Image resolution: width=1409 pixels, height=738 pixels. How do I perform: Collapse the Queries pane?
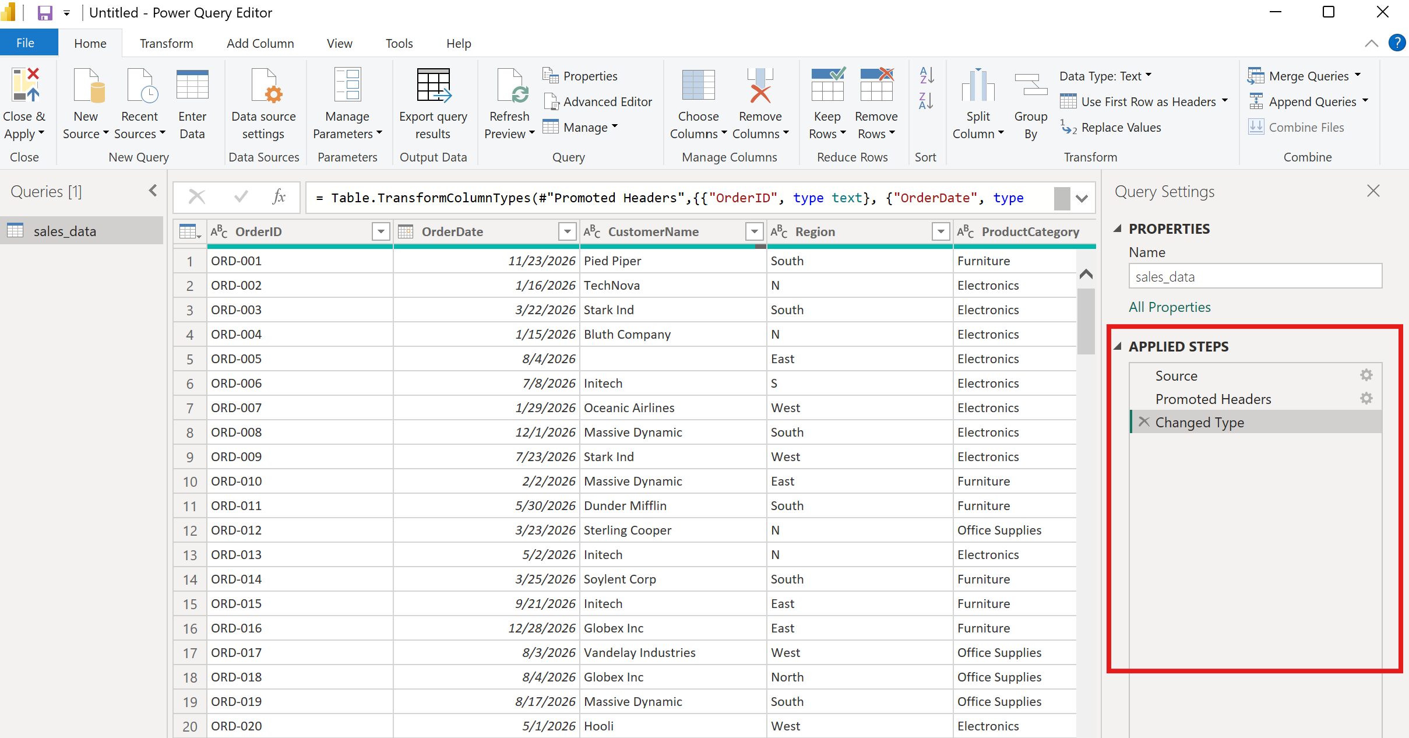(153, 191)
